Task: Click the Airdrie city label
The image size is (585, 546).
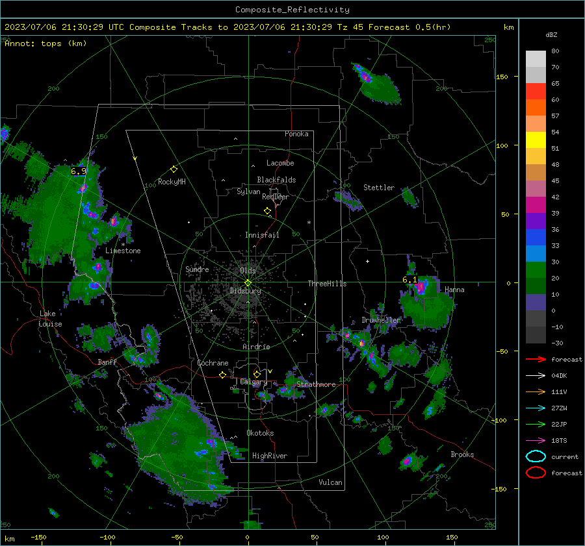Action: pyautogui.click(x=256, y=347)
